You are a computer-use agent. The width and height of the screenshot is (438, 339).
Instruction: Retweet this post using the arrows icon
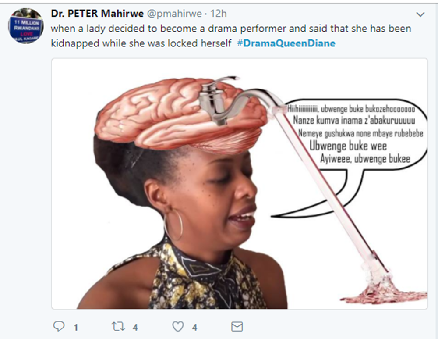pyautogui.click(x=118, y=326)
